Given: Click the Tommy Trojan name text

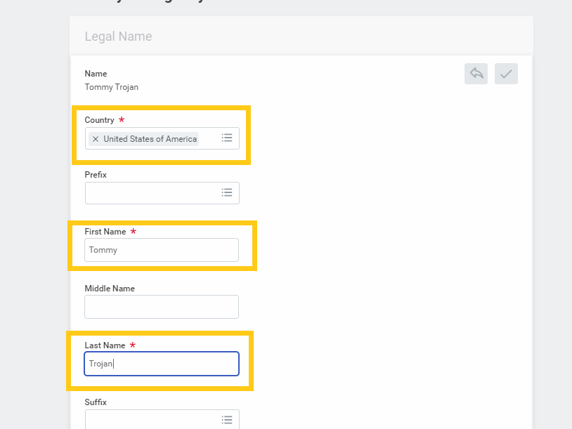Looking at the screenshot, I should pos(112,87).
